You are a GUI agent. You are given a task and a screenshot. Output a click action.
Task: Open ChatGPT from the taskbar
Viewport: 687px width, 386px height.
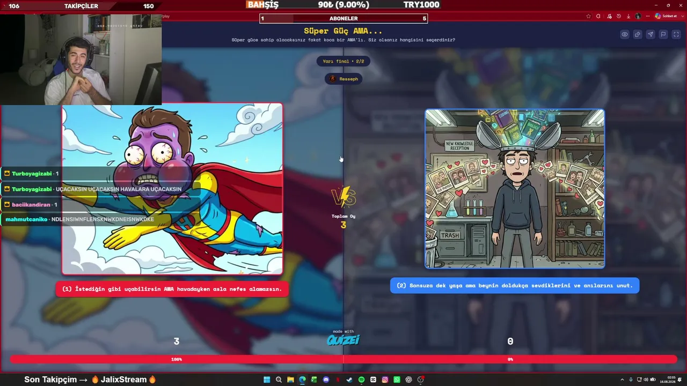408,380
